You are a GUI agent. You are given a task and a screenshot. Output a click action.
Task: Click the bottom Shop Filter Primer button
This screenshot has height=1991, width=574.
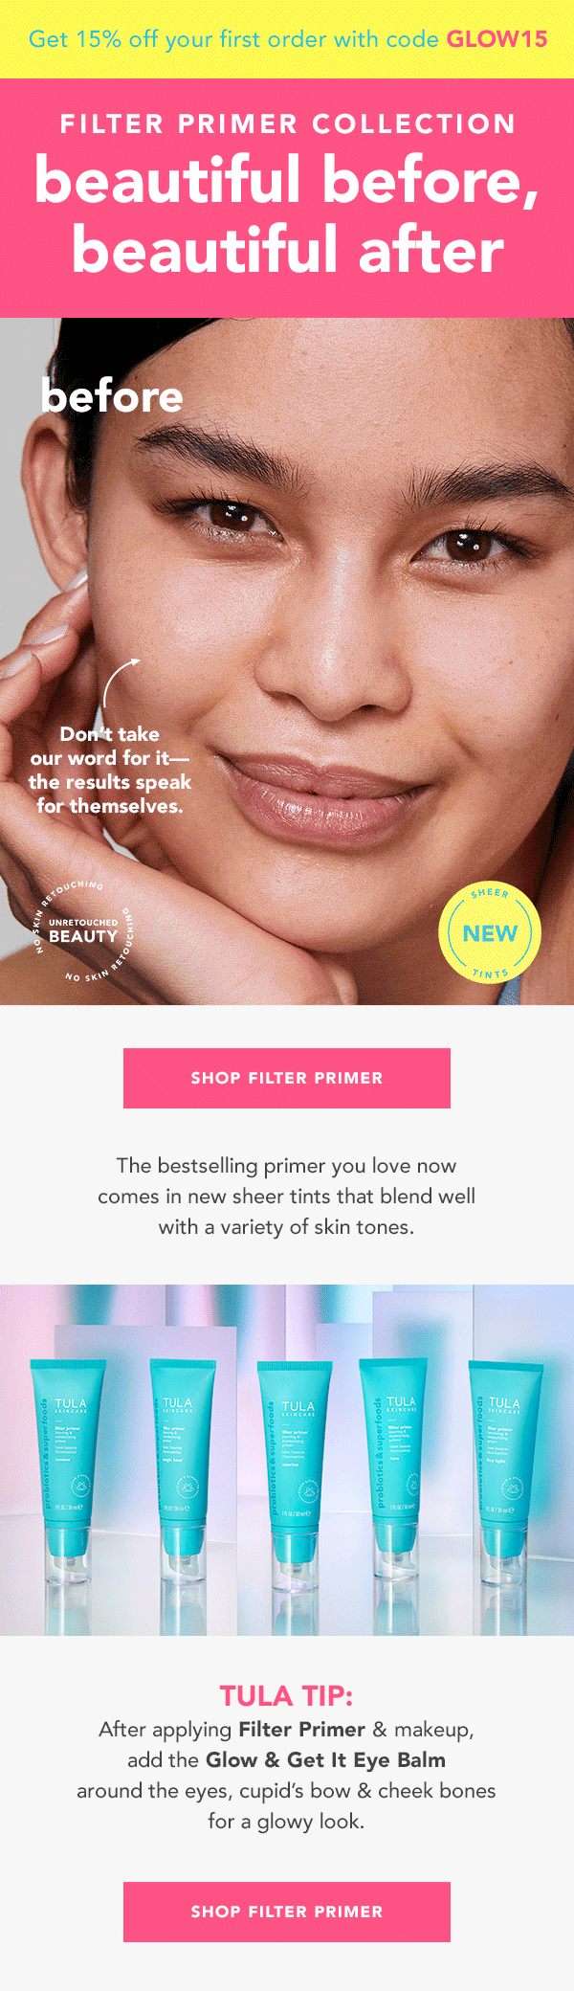point(287,1912)
